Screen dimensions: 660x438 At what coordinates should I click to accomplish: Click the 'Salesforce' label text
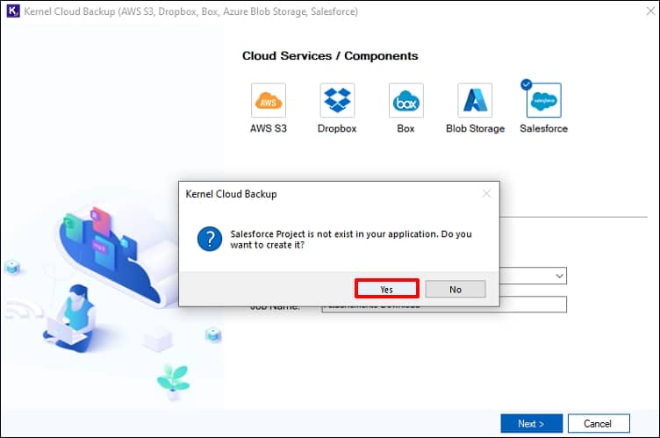tap(544, 128)
